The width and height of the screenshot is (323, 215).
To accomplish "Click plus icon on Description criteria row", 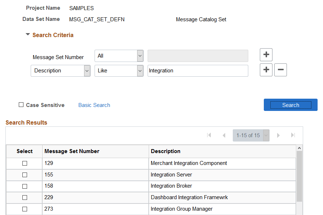I will click(x=266, y=70).
